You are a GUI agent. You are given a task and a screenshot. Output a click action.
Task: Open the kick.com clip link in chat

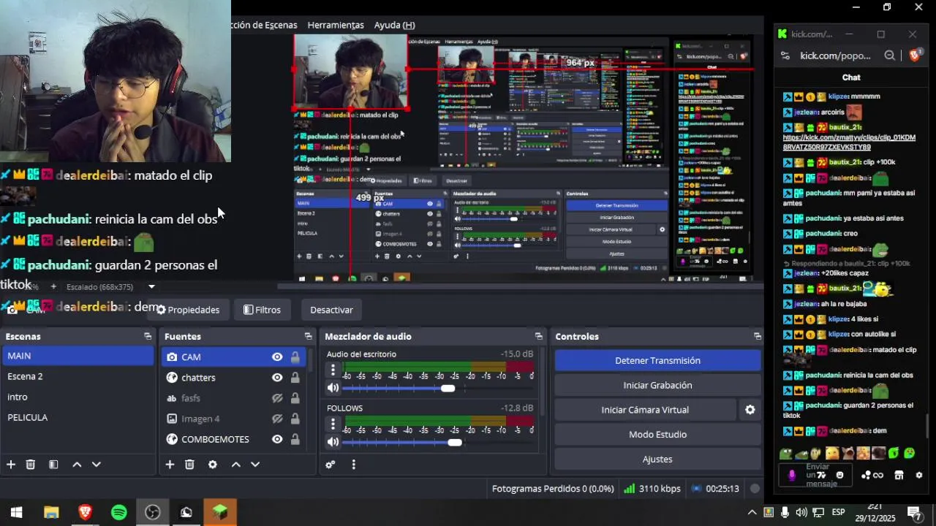(x=849, y=142)
